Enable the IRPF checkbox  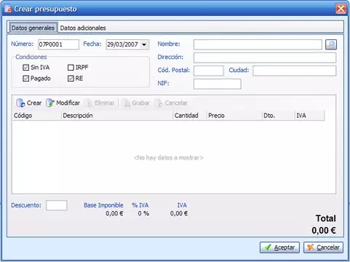[x=71, y=68]
